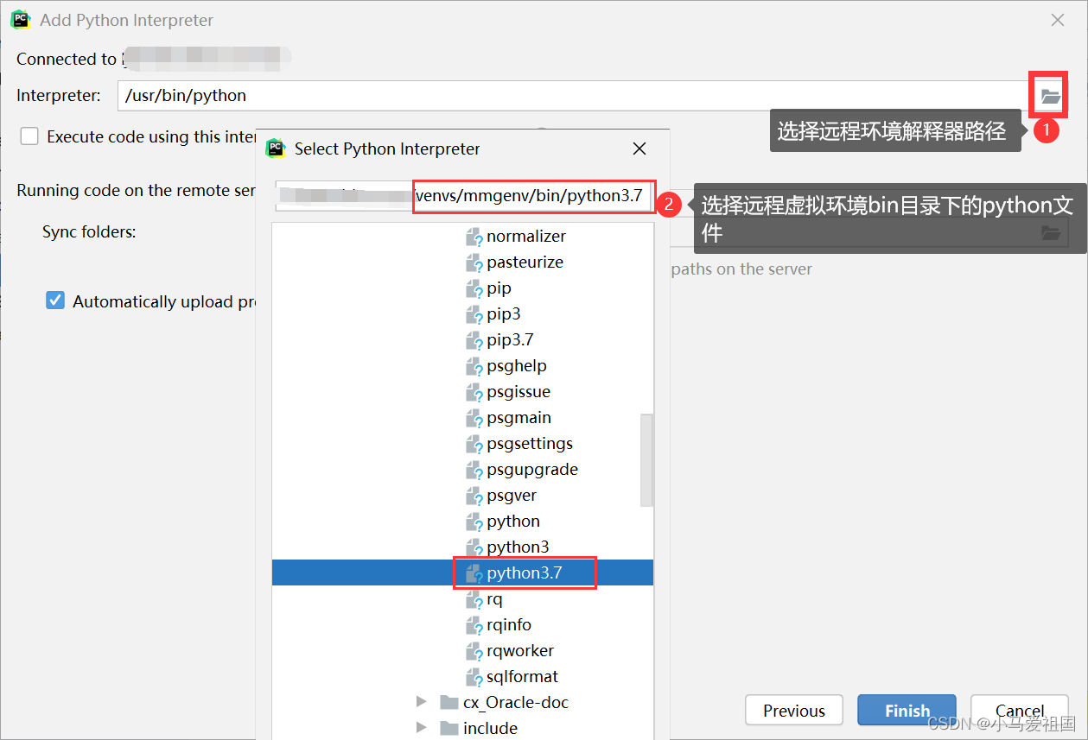Select psgsettings in the file tree
The width and height of the screenshot is (1088, 740).
(x=530, y=444)
